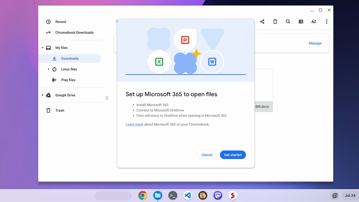Click the sidebar resize handle dots
Viewport: 359px width, 202px height.
tap(107, 98)
